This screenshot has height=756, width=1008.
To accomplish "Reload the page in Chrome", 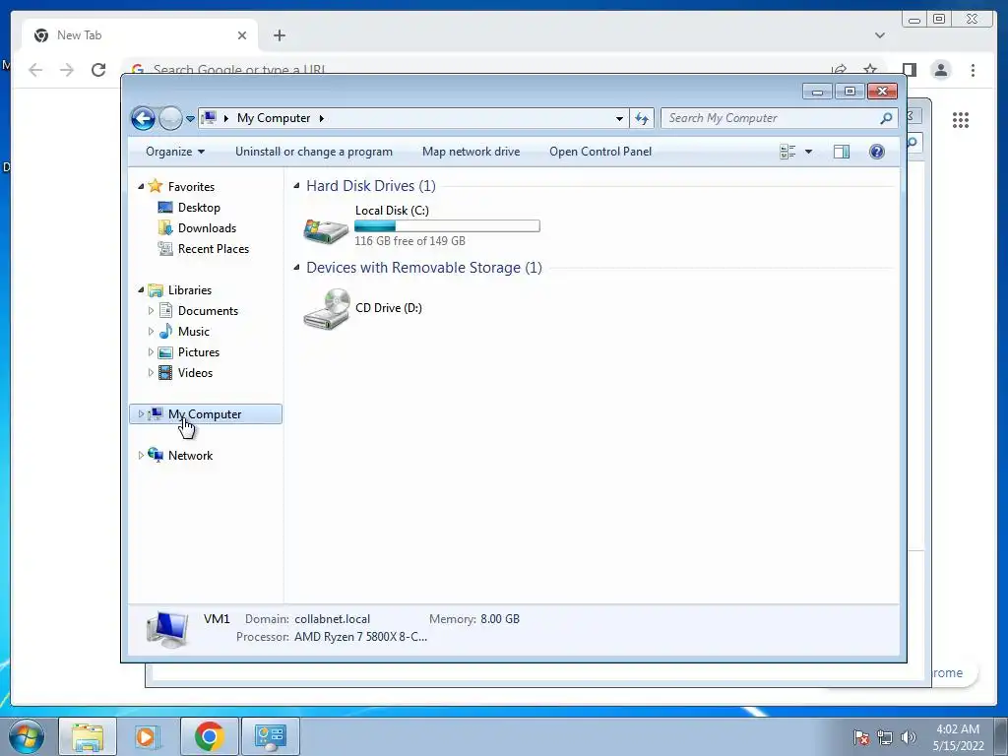I will (x=98, y=70).
